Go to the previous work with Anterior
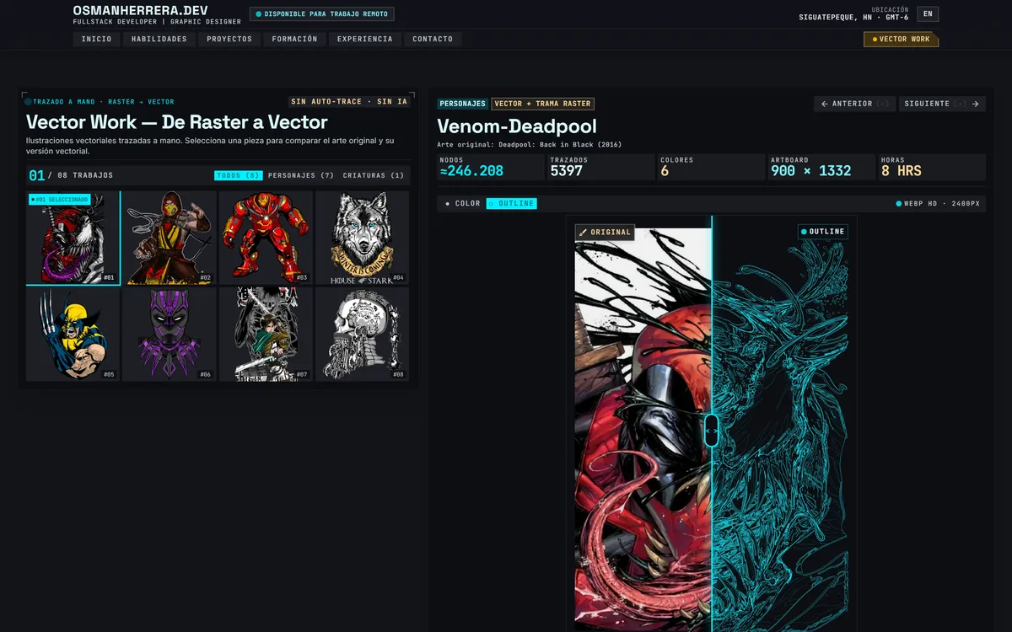The width and height of the screenshot is (1012, 632). 854,104
